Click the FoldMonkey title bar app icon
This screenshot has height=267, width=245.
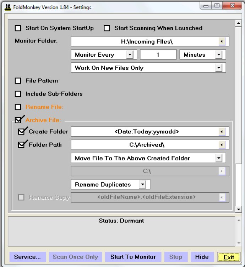7,7
